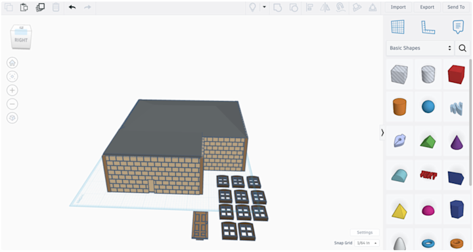Select the red Box shape
Screen dimensions: 473x252
456,74
